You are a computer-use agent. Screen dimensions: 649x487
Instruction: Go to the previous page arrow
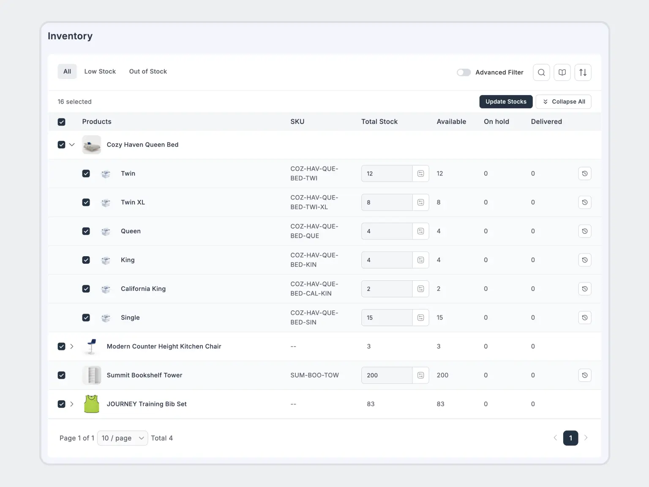[555, 438]
